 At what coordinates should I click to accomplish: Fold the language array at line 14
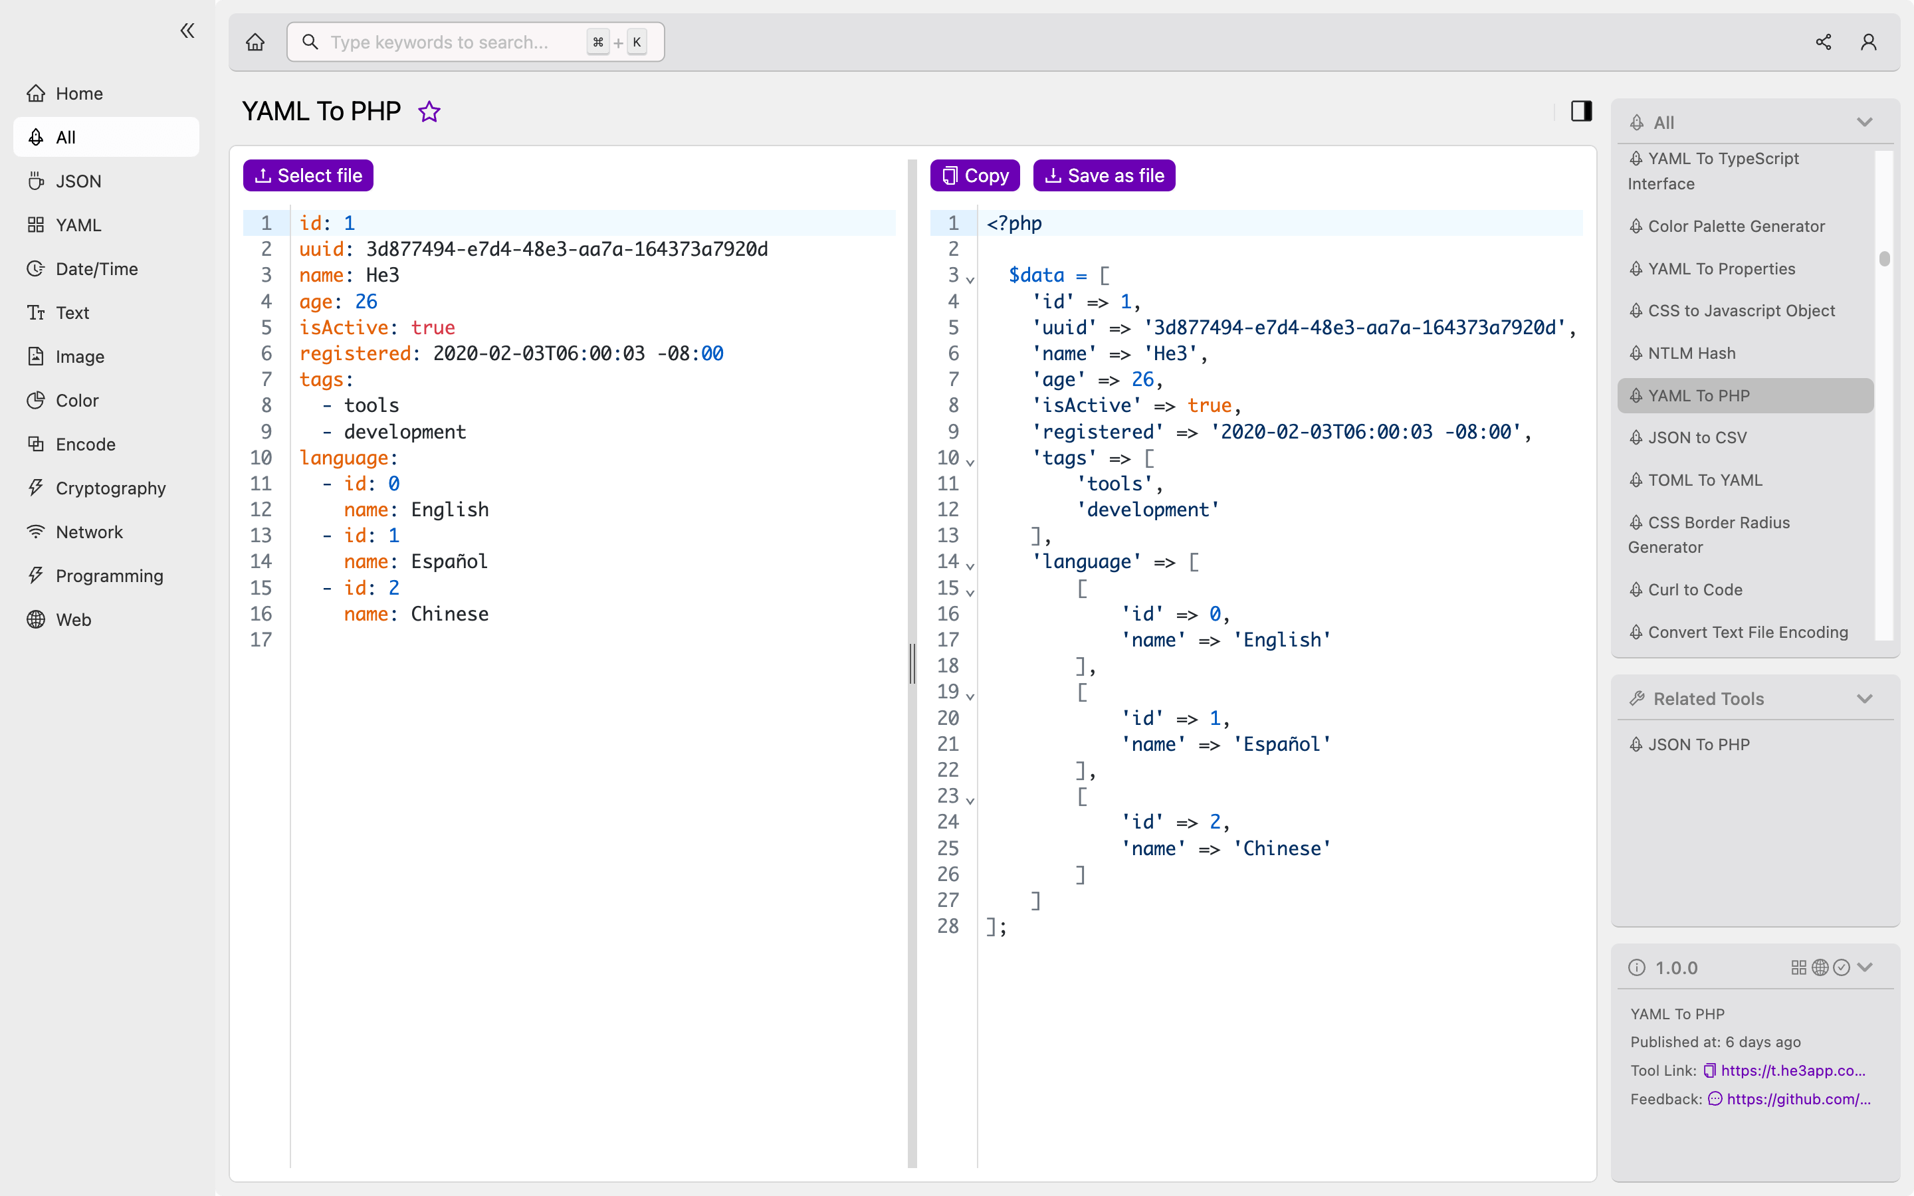pyautogui.click(x=970, y=565)
